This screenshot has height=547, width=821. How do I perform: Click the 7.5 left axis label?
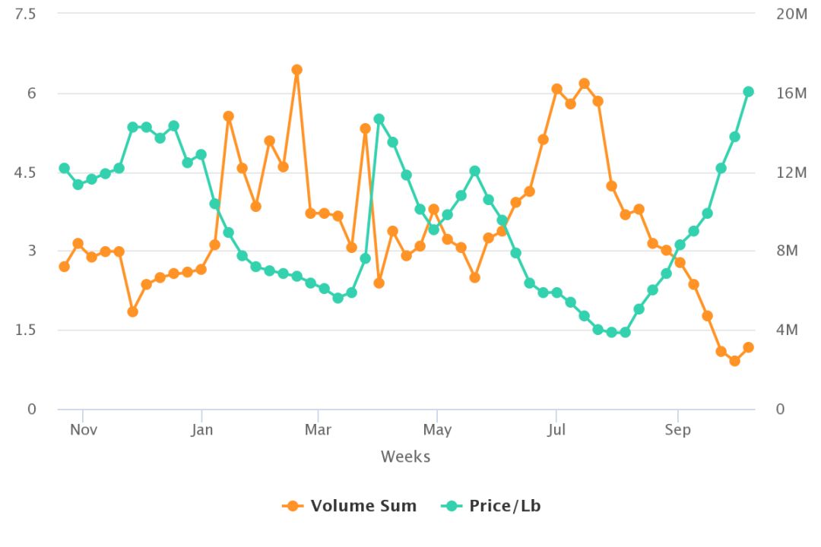click(x=25, y=14)
